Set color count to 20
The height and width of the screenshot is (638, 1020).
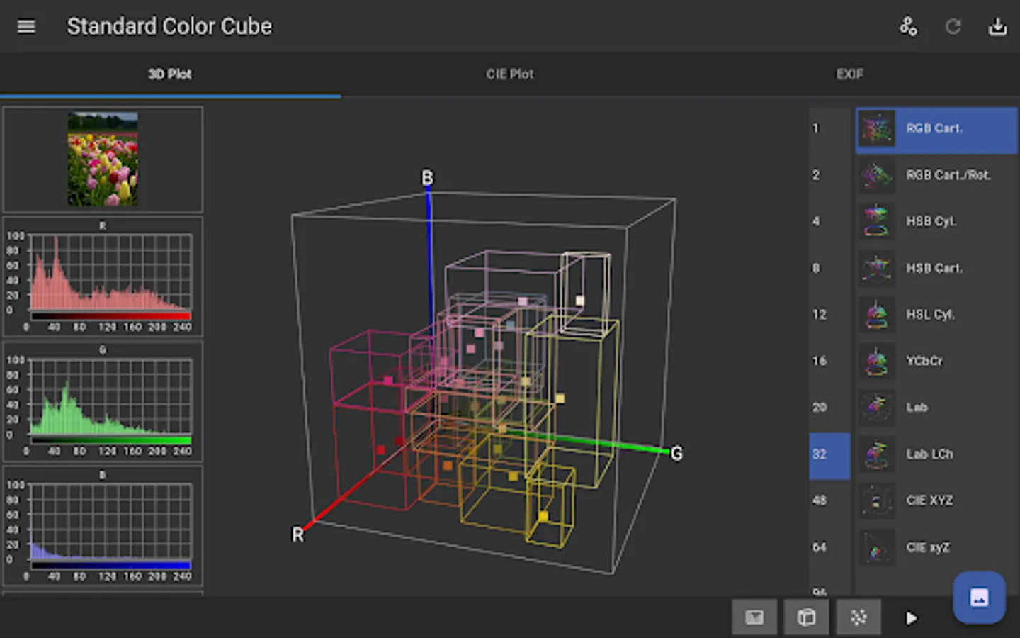[x=829, y=408]
